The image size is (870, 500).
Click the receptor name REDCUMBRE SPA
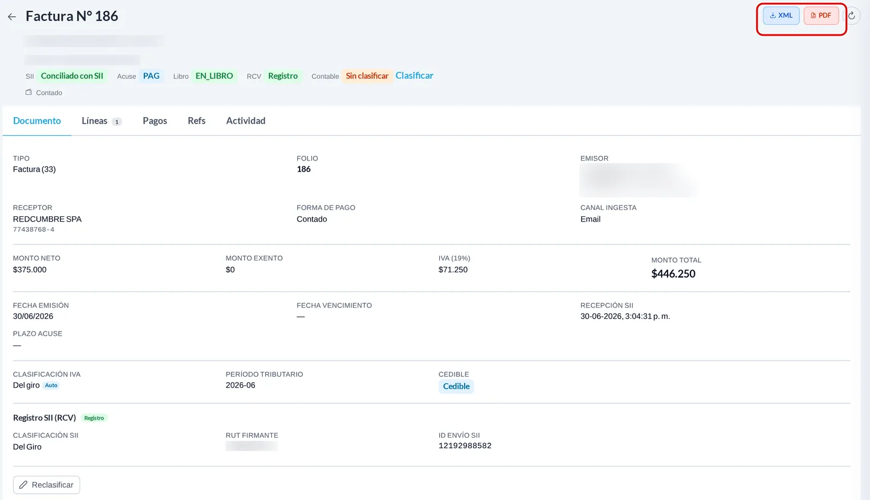click(x=47, y=219)
